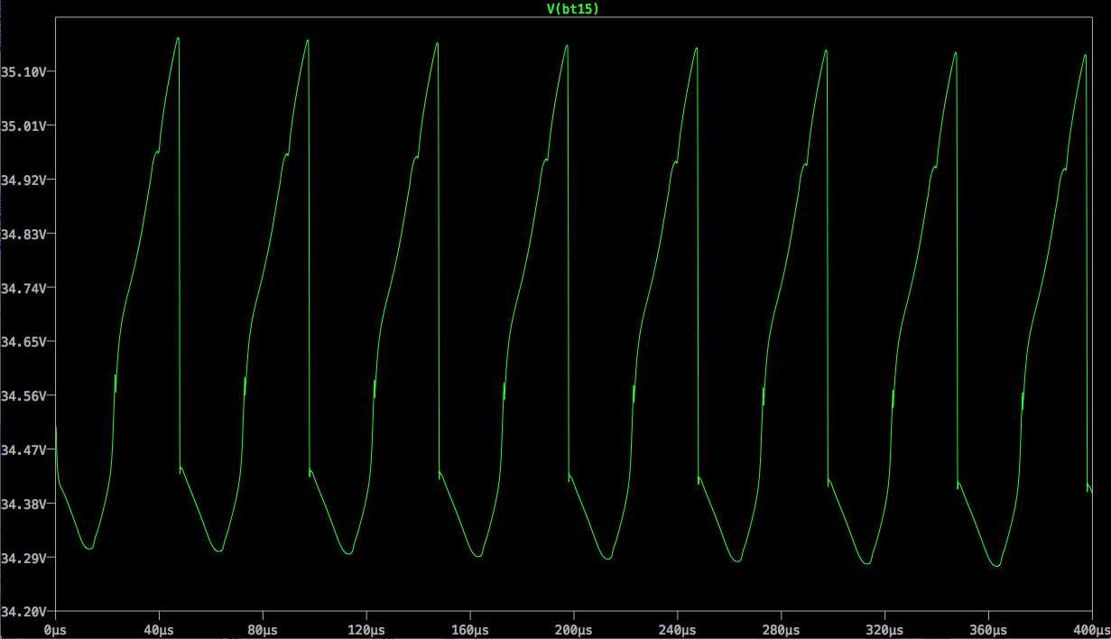Click the 120µs time axis label

tap(366, 628)
